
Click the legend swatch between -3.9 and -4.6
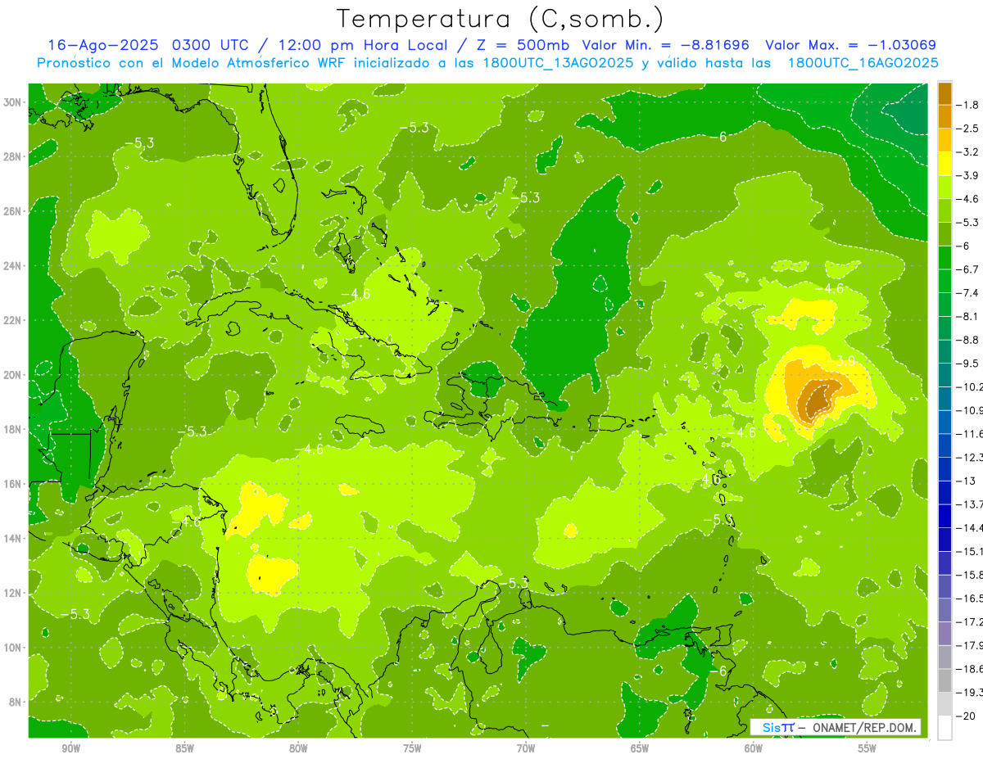(x=944, y=187)
